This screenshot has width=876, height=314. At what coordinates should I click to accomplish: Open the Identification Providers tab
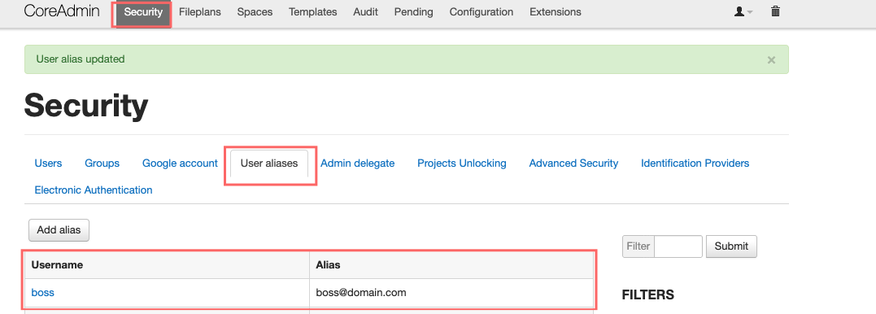pos(695,164)
